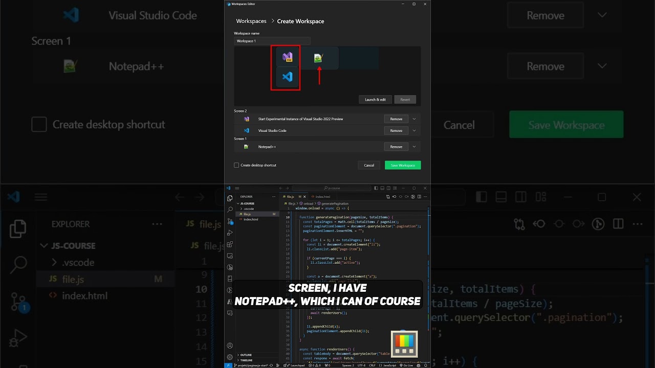The image size is (655, 368).
Task: Click Visual Studio icon in Screen 2 list
Action: (246, 119)
